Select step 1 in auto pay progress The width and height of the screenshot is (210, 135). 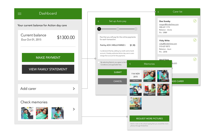(x=99, y=29)
